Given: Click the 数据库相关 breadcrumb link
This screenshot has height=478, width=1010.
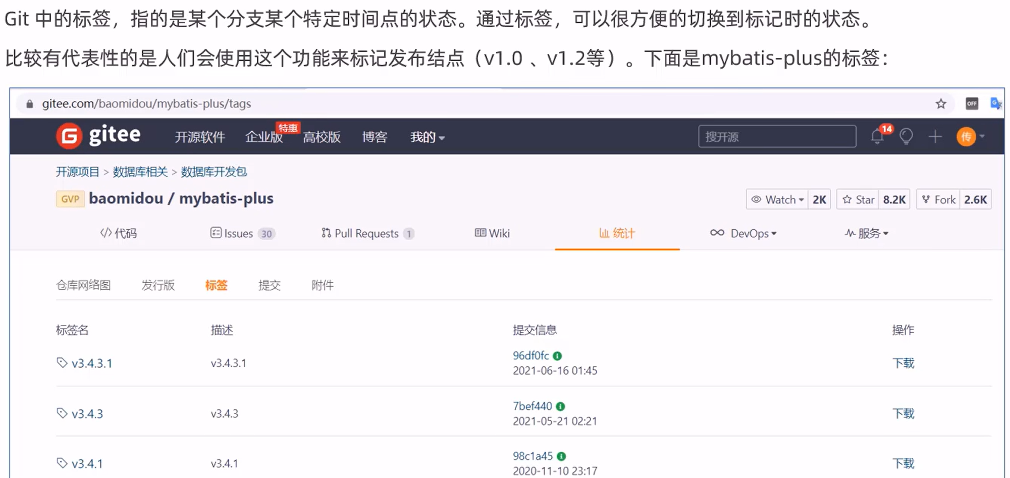Looking at the screenshot, I should click(140, 172).
